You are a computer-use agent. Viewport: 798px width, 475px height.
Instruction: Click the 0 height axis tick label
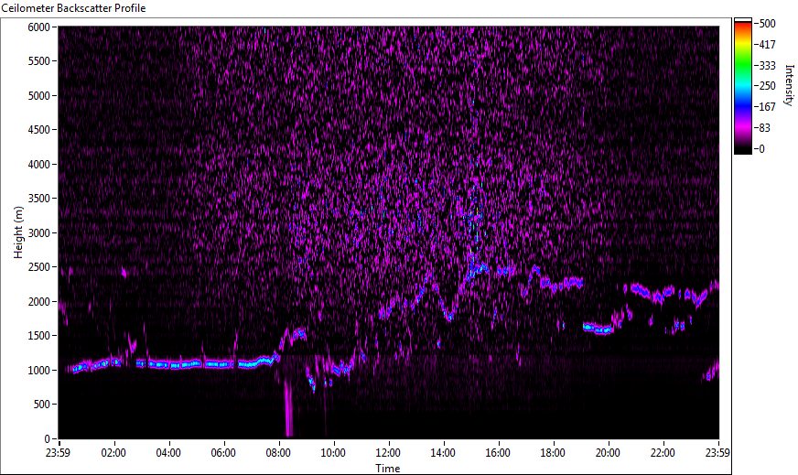tap(48, 439)
